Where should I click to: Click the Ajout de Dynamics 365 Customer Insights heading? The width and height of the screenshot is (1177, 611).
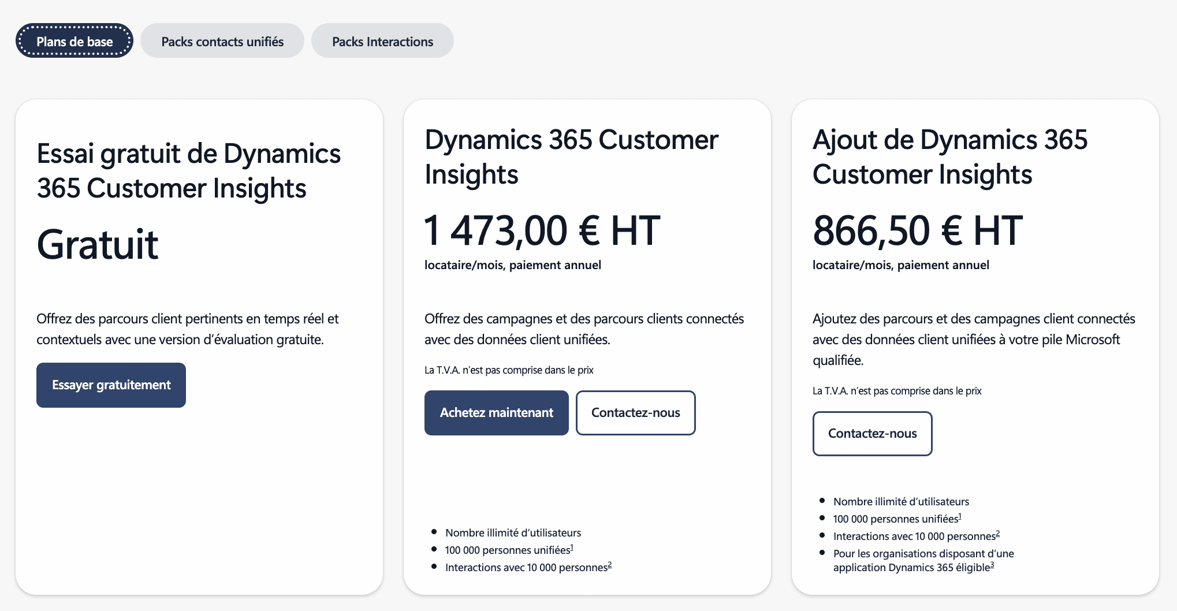click(x=949, y=157)
